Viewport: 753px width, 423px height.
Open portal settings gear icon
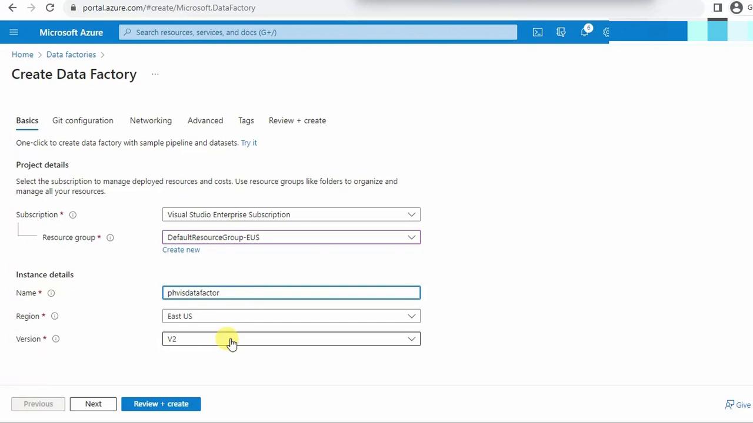(606, 32)
